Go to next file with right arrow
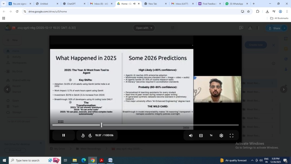 (284, 90)
